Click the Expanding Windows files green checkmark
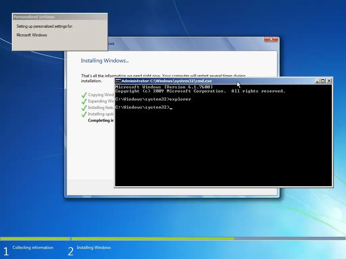 [84, 102]
